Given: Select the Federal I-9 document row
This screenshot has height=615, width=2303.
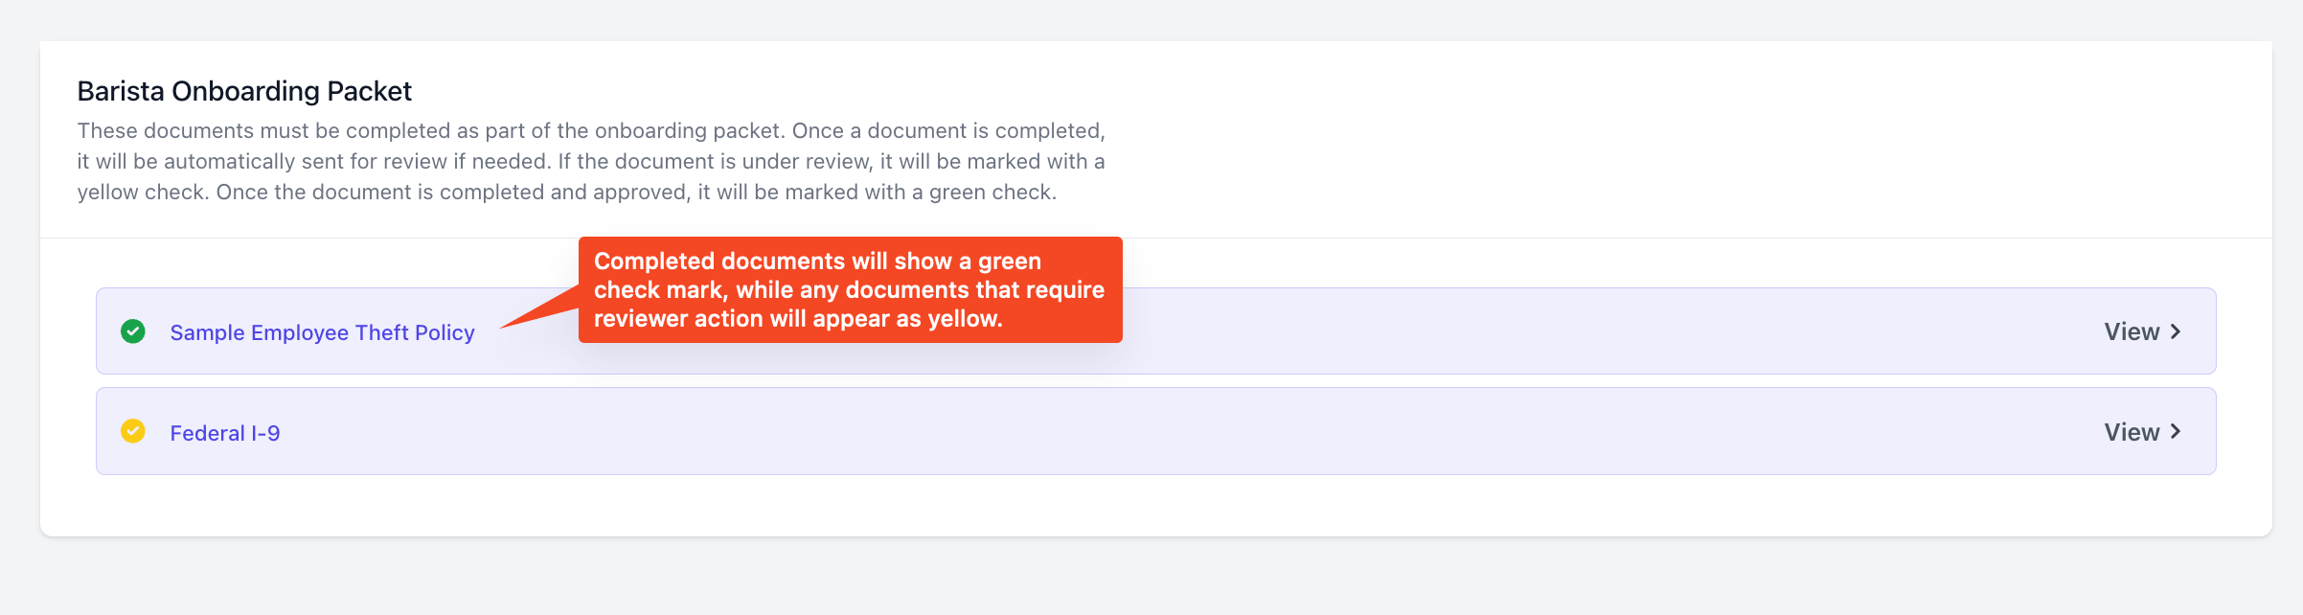Looking at the screenshot, I should (1155, 431).
